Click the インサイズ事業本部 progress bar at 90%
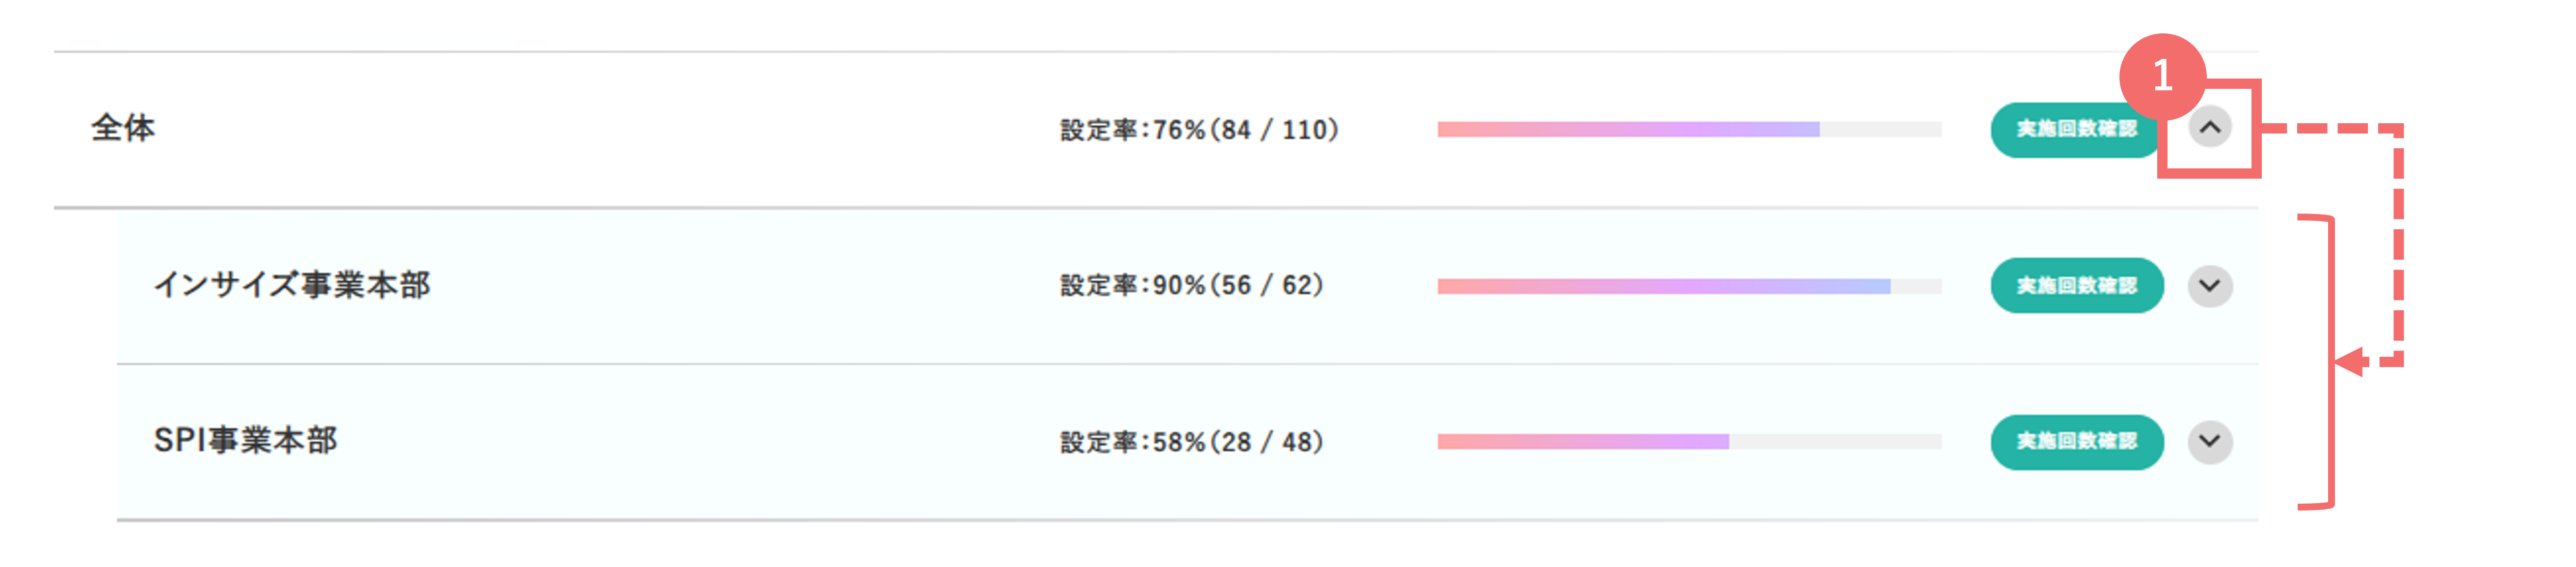The height and width of the screenshot is (567, 2576). (1689, 286)
